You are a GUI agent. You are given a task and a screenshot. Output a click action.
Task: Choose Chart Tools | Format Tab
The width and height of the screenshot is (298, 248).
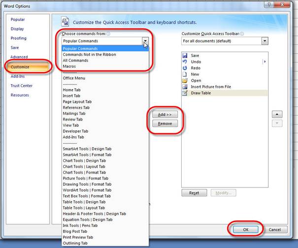tap(105, 172)
